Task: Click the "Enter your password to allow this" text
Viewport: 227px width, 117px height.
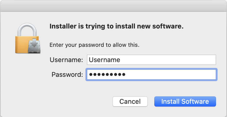Action: [94, 45]
